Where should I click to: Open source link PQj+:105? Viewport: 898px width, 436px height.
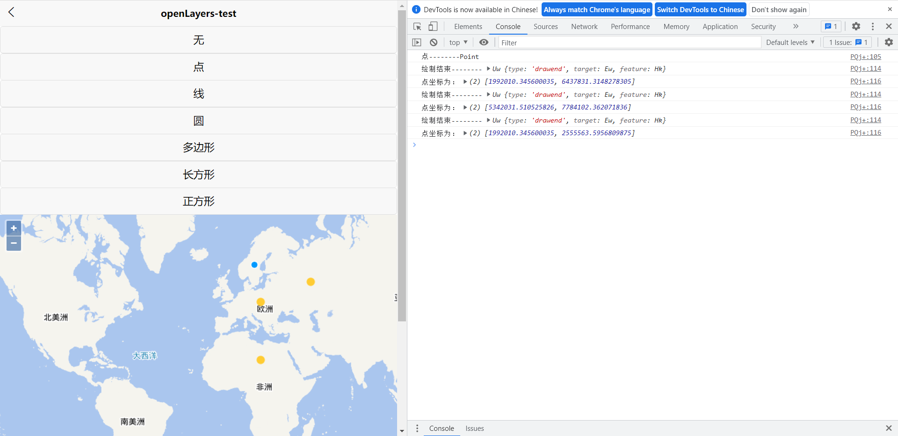coord(865,57)
